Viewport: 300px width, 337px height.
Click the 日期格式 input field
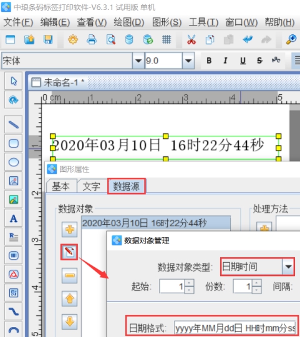(x=235, y=328)
